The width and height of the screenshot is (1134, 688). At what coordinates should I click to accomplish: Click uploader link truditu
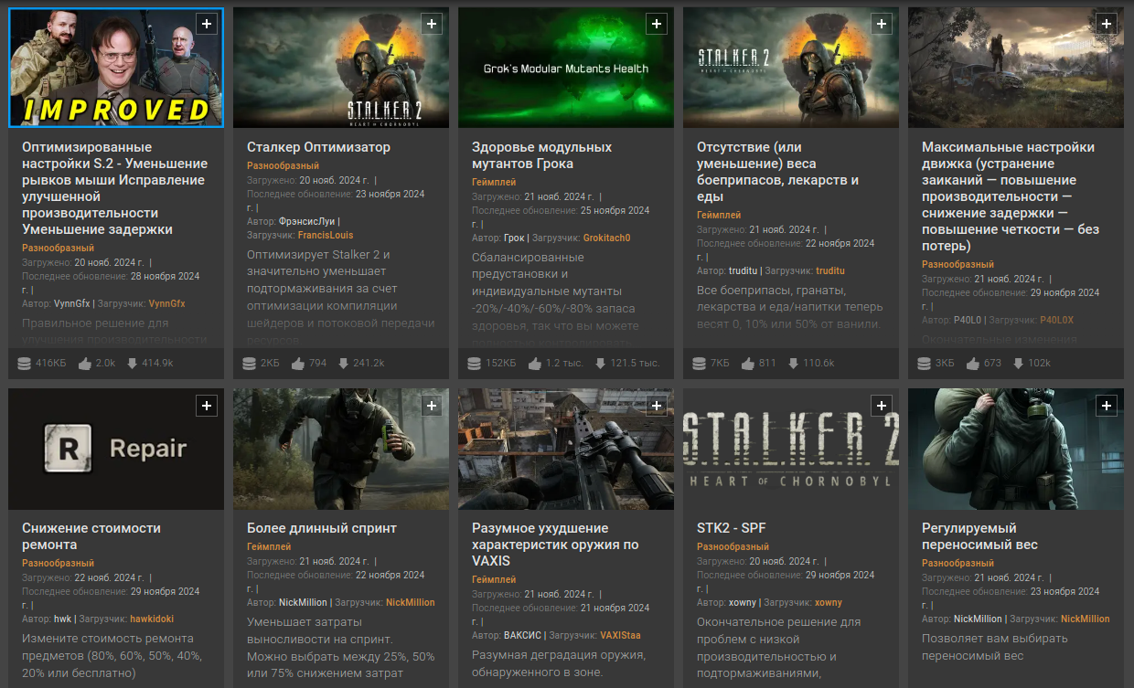(x=830, y=270)
